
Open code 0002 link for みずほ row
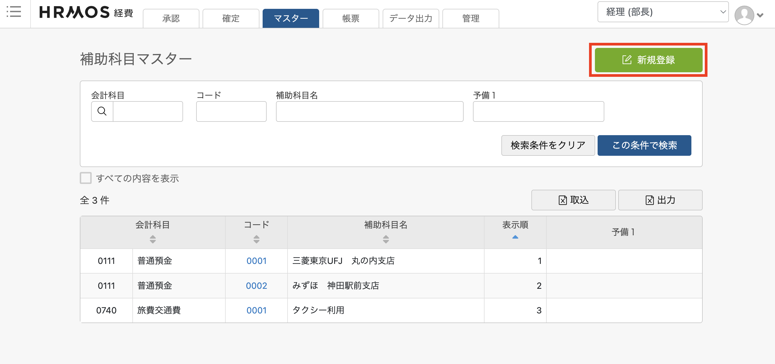click(x=256, y=285)
